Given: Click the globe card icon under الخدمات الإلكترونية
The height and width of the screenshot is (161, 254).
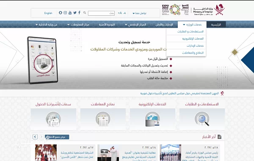Looking at the screenshot, I should [152, 119].
